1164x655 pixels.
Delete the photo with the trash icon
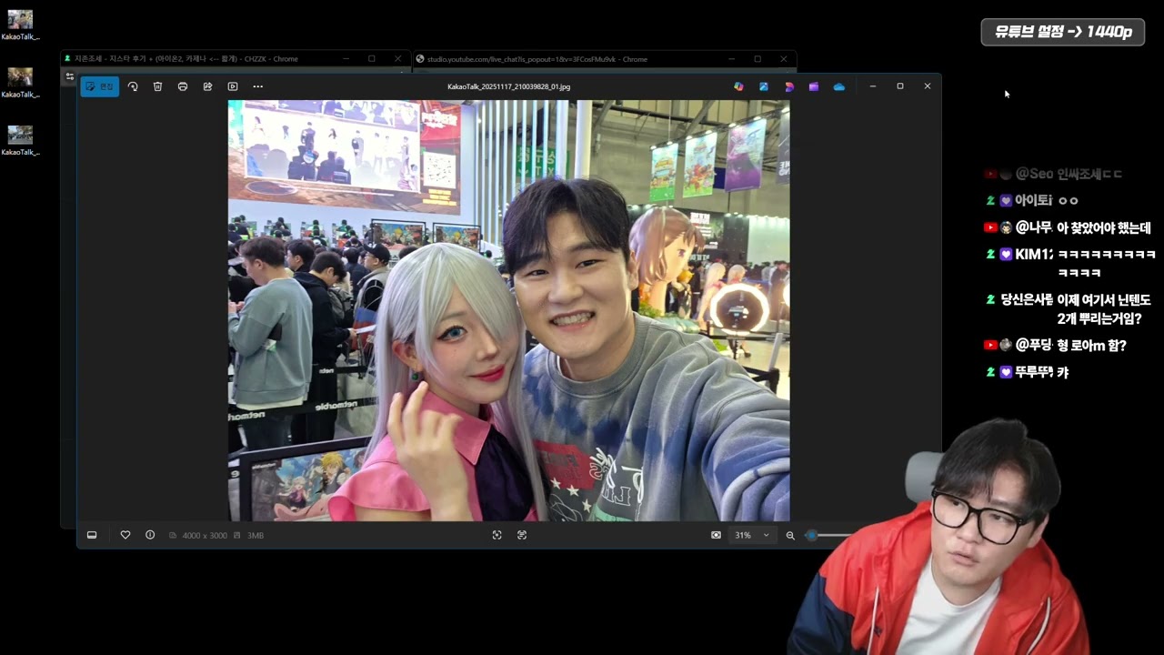pos(157,86)
